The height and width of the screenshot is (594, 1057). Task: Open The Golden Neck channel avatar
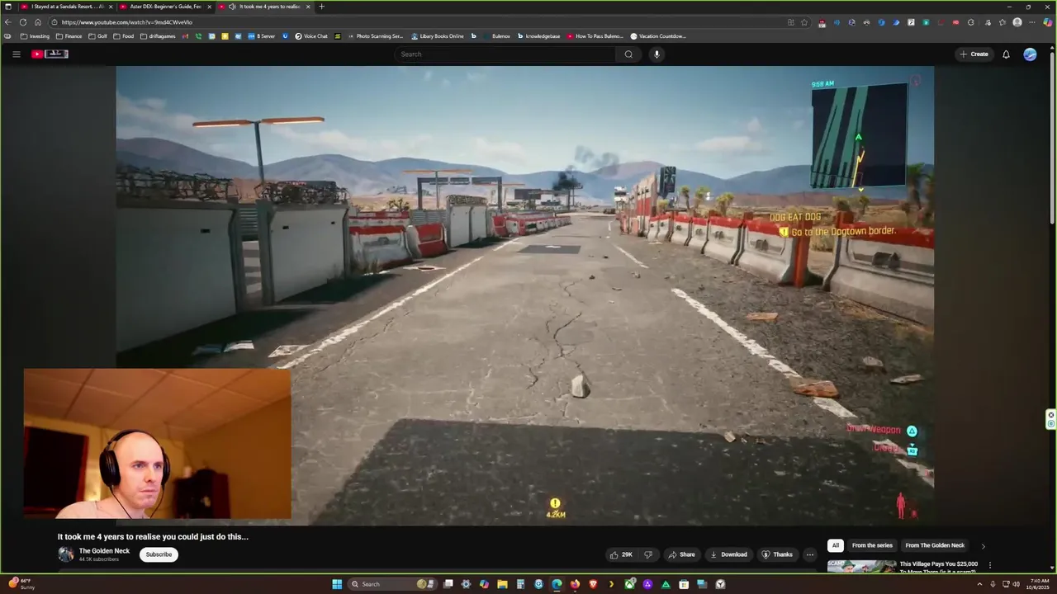click(x=65, y=554)
